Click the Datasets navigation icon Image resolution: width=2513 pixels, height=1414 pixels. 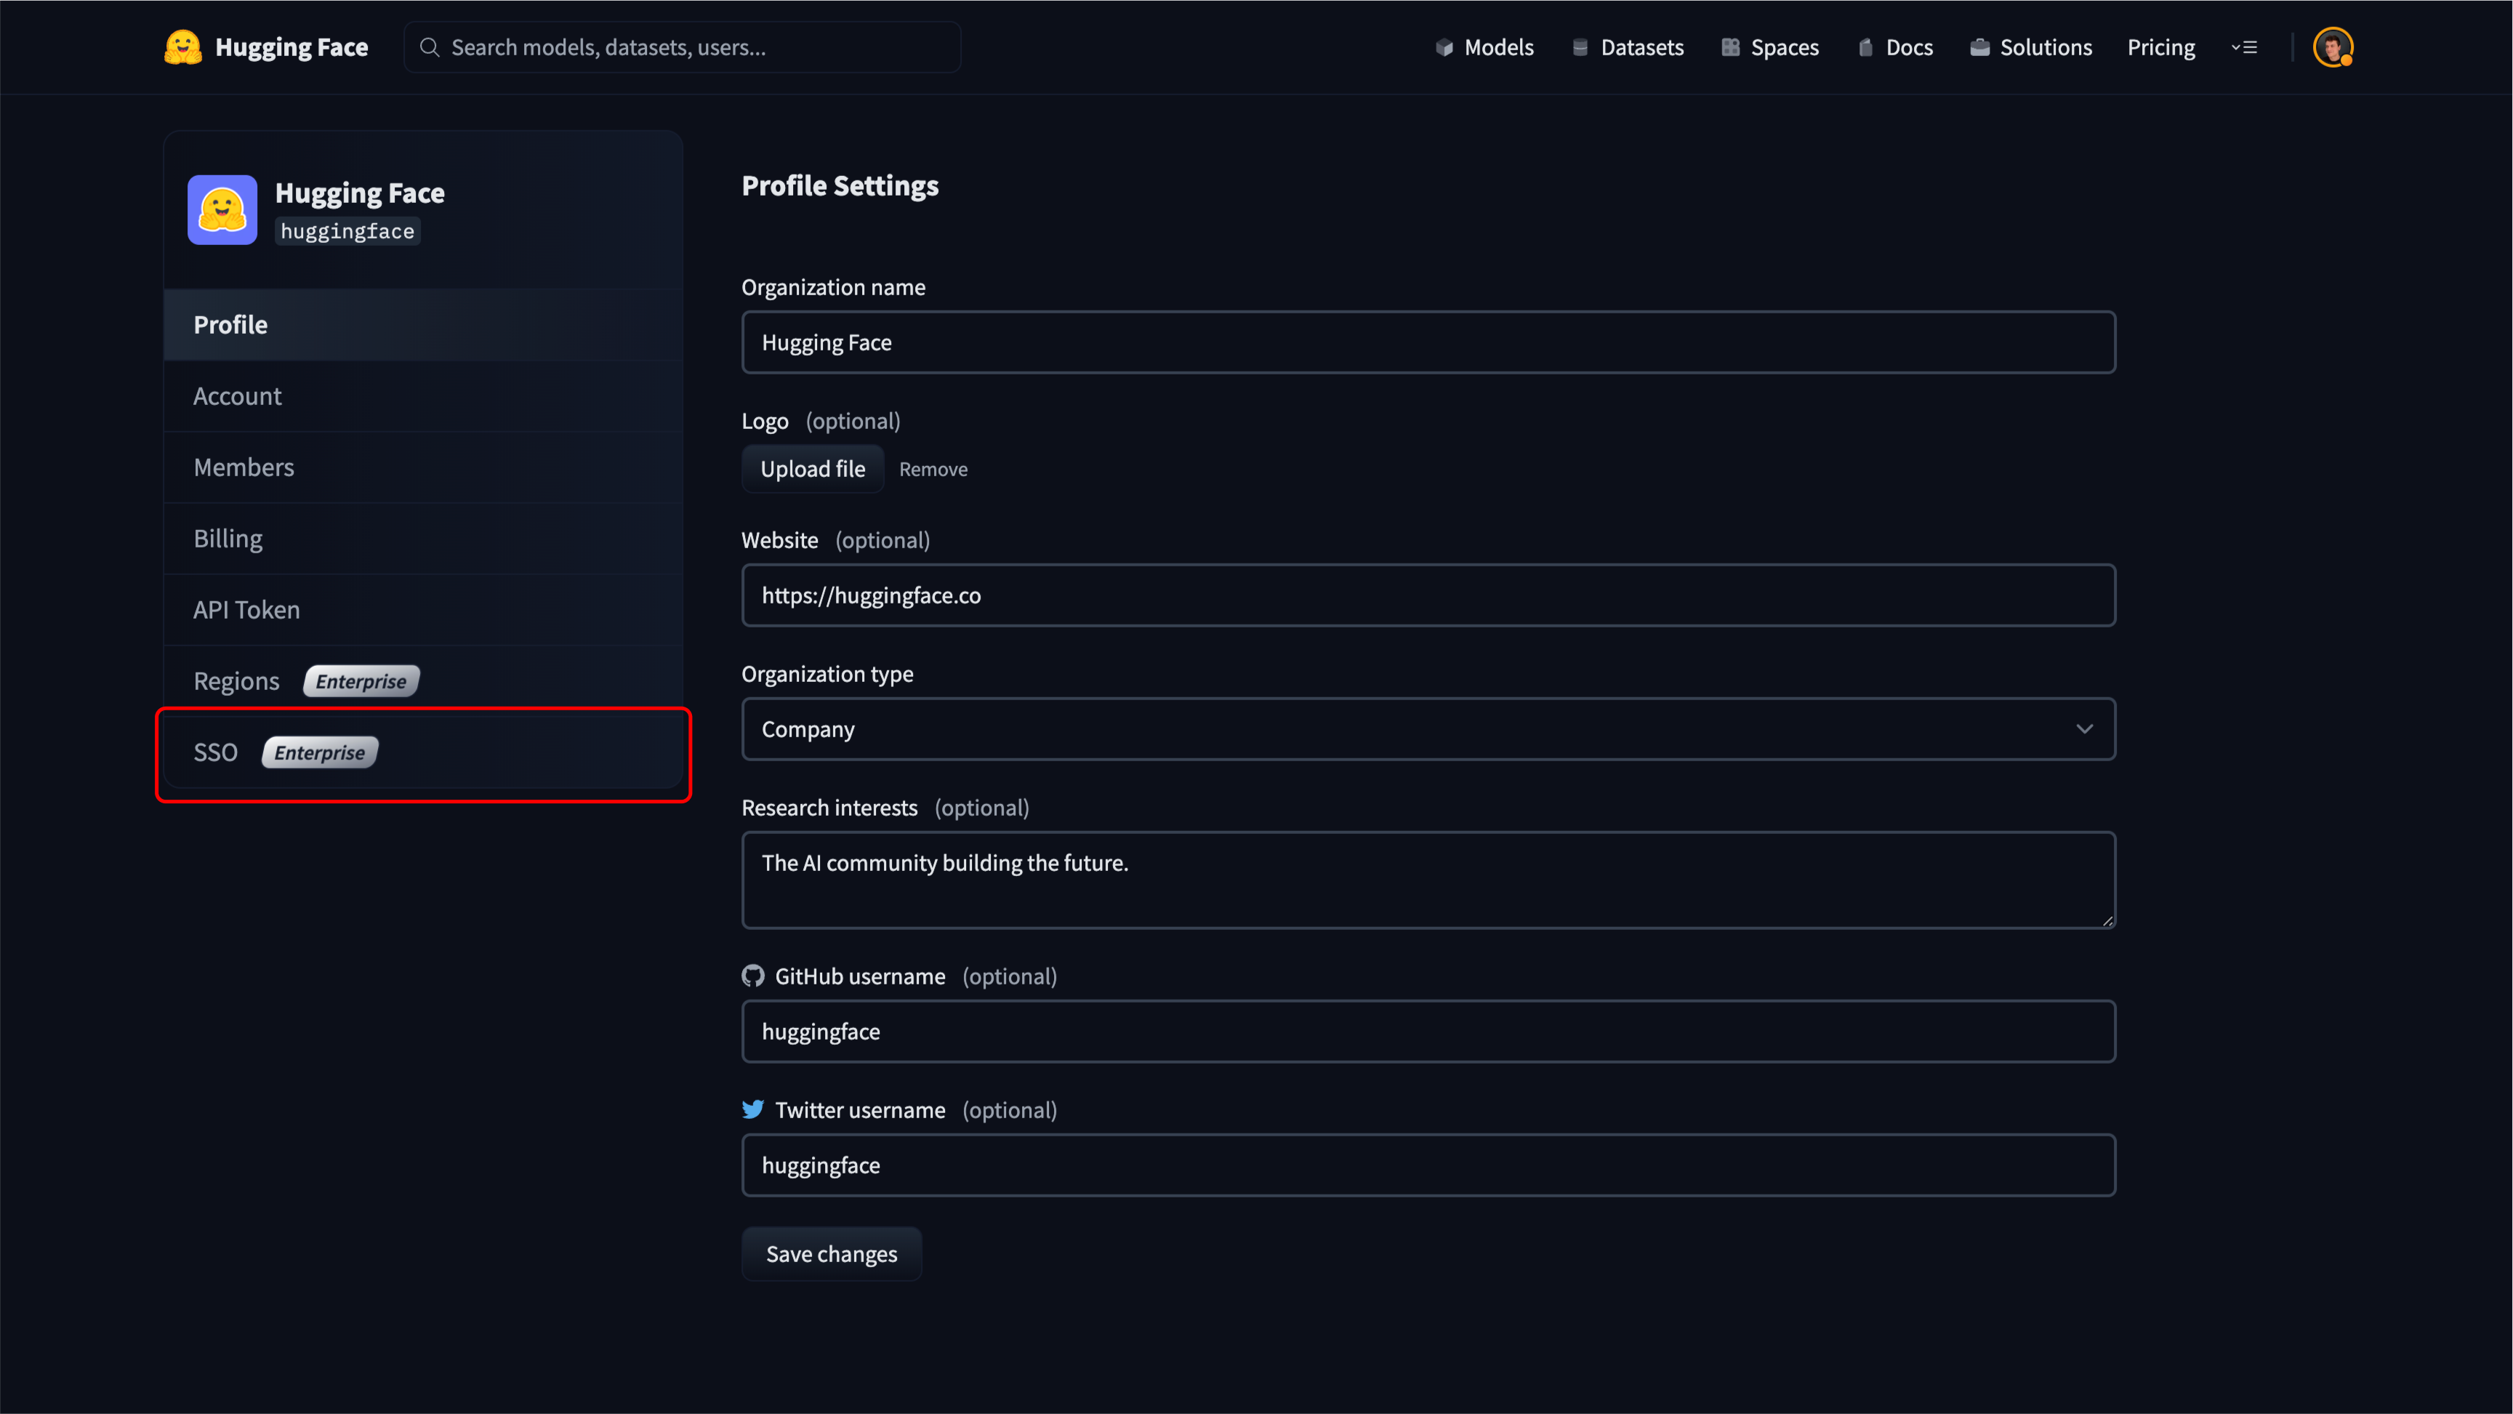coord(1581,47)
